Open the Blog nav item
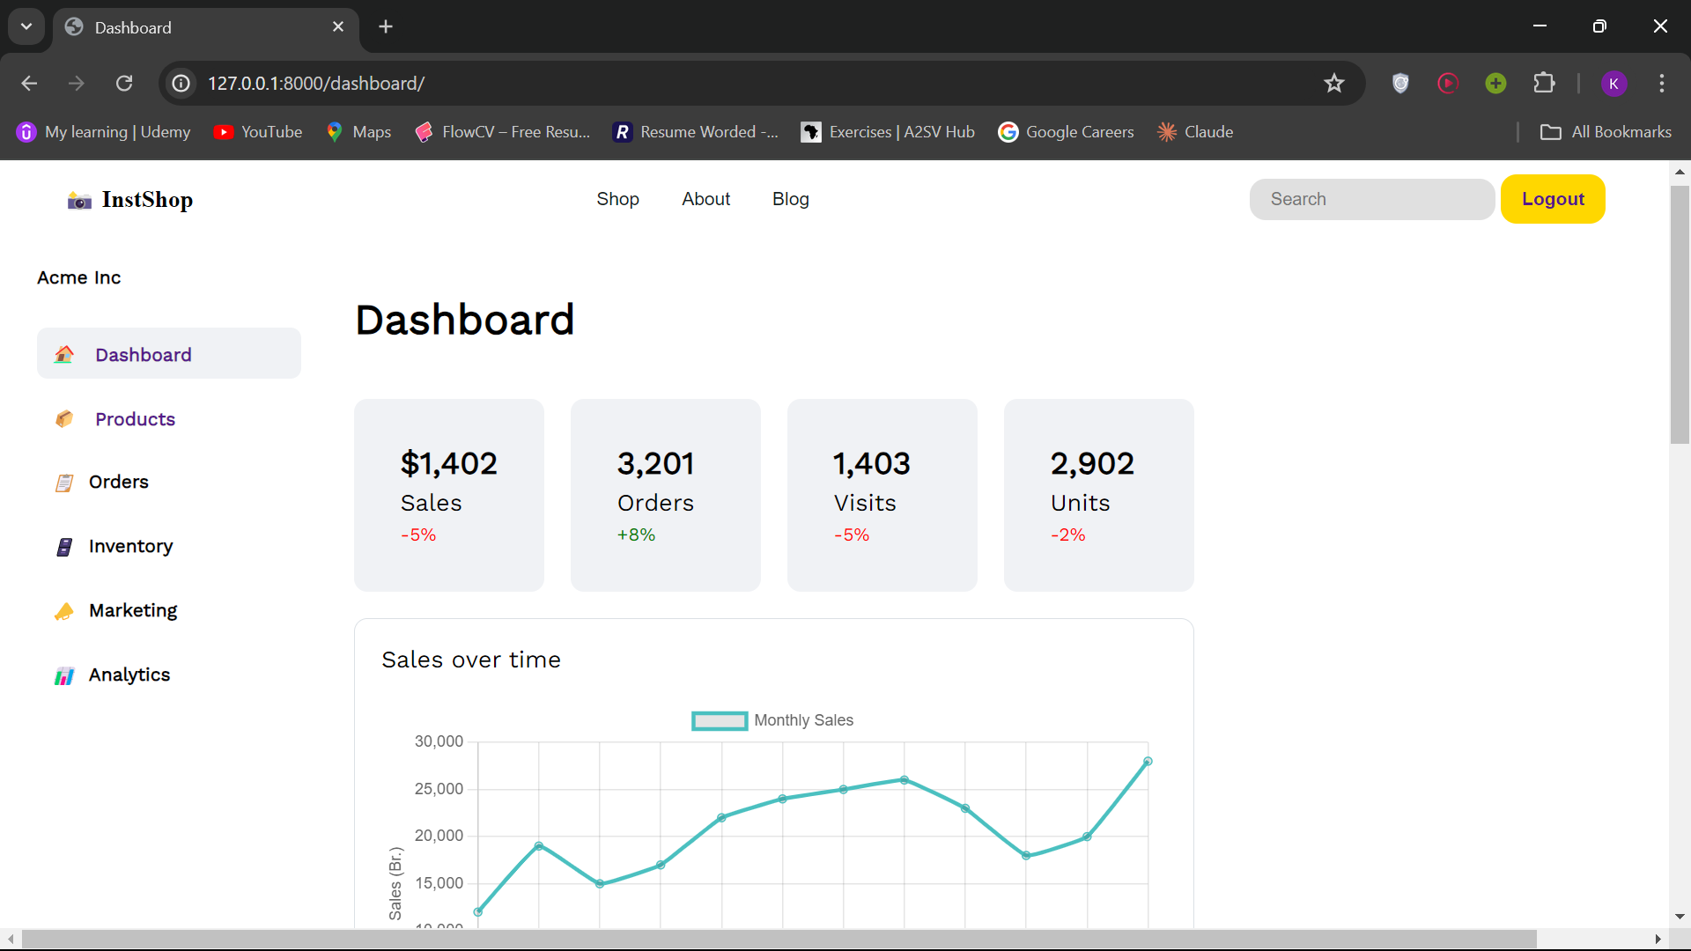This screenshot has height=951, width=1691. point(790,199)
